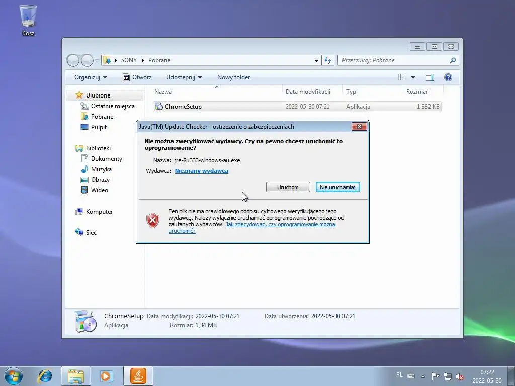Expand the arrow before SONY in the address bar

[115, 60]
